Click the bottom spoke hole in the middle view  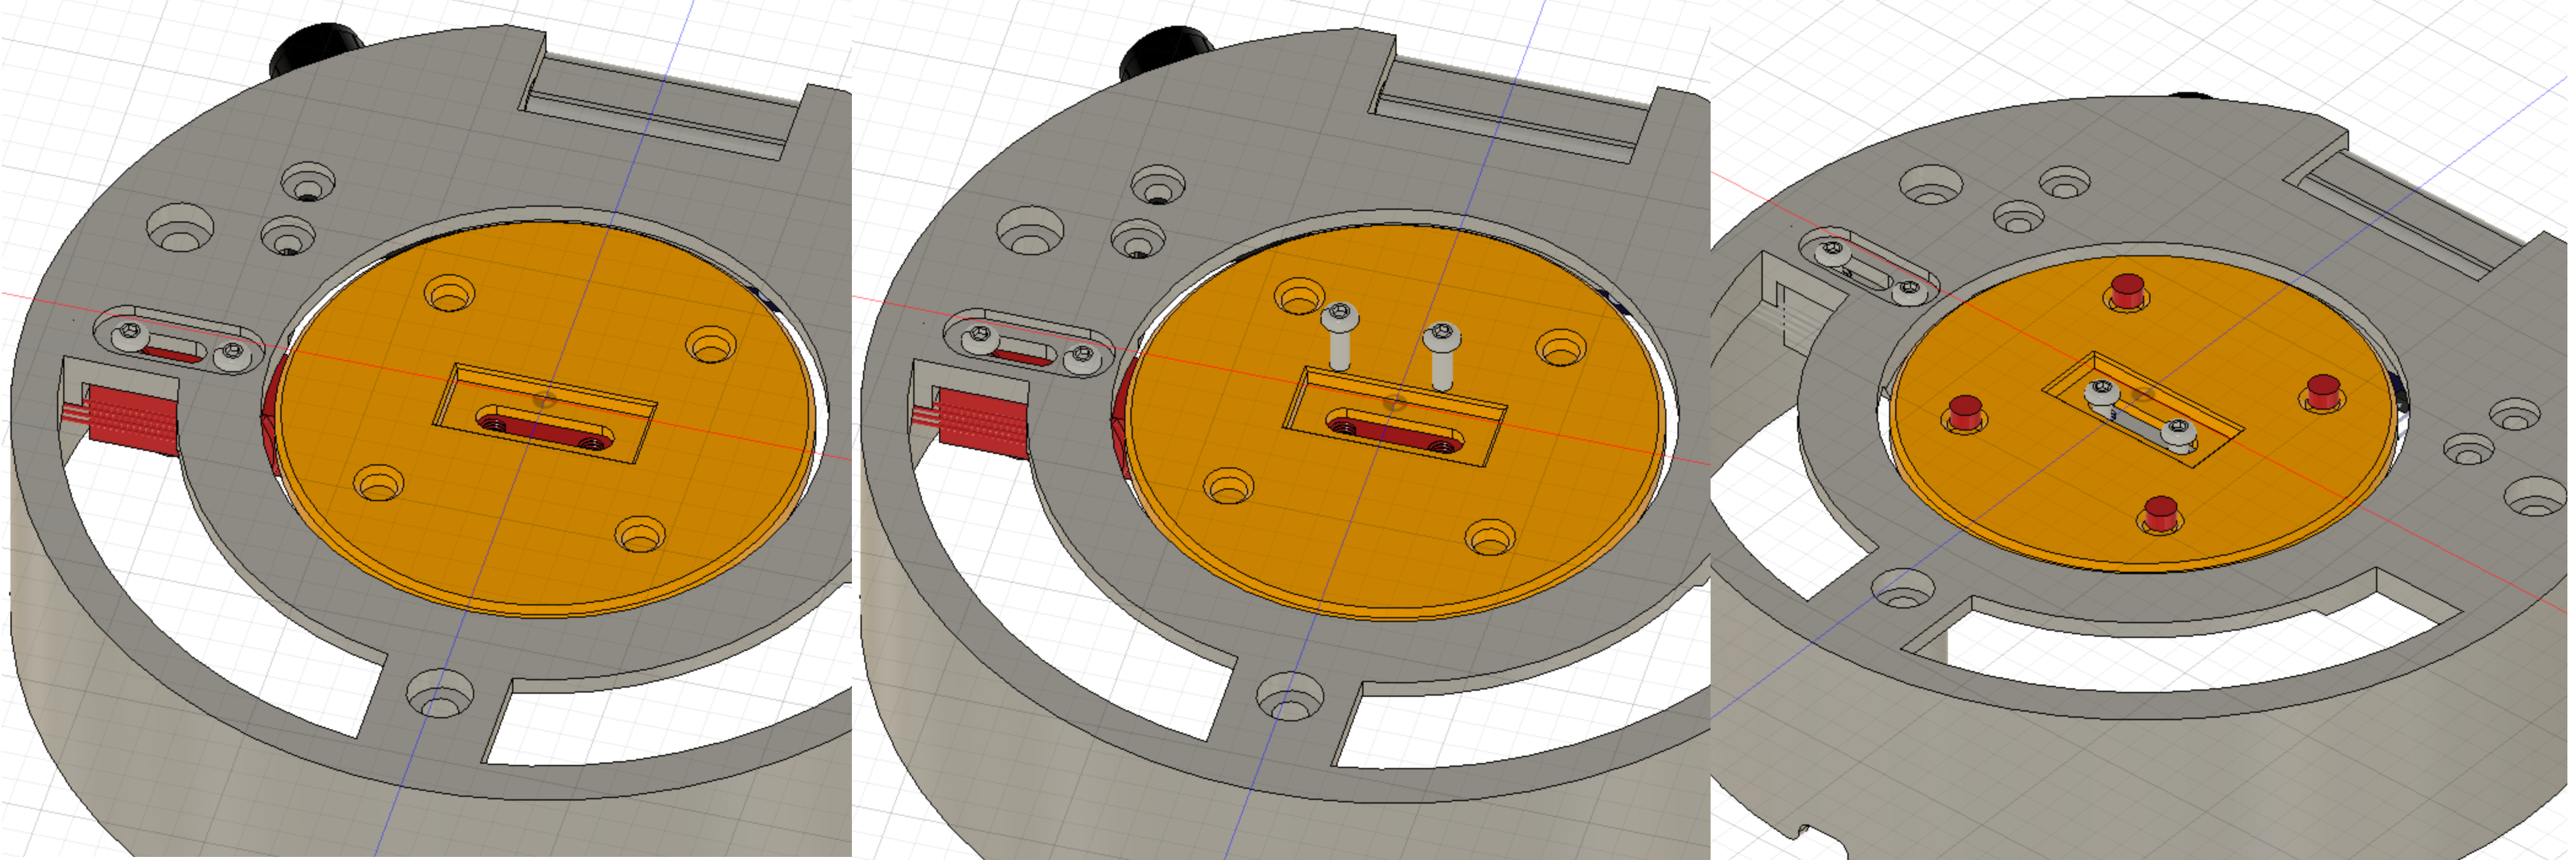(x=1290, y=695)
